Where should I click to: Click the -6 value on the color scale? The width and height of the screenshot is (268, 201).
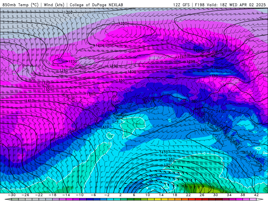(x=93, y=195)
